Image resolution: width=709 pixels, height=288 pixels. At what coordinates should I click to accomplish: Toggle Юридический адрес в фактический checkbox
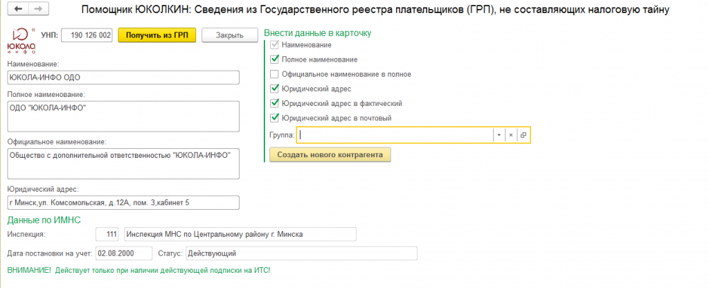click(x=275, y=103)
